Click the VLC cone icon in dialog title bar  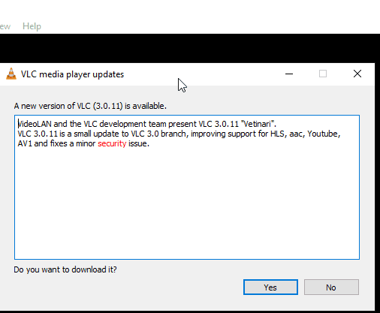tap(11, 74)
